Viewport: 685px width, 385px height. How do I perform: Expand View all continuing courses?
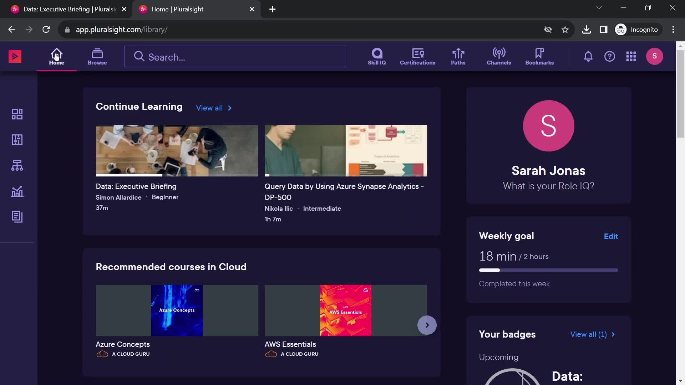tap(214, 108)
